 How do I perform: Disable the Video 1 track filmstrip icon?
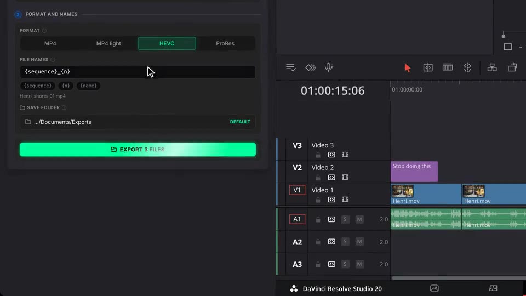(345, 200)
